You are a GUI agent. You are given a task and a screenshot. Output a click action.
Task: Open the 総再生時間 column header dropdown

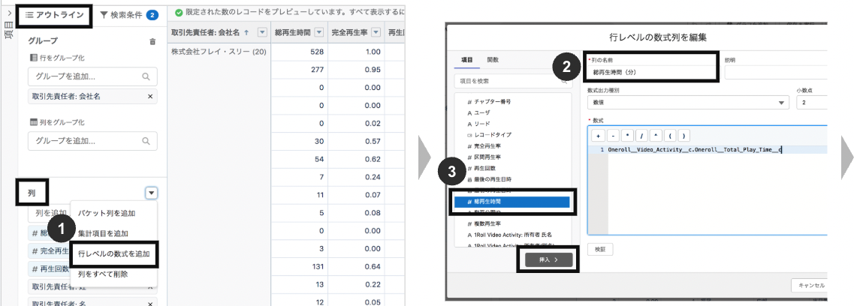[x=319, y=32]
